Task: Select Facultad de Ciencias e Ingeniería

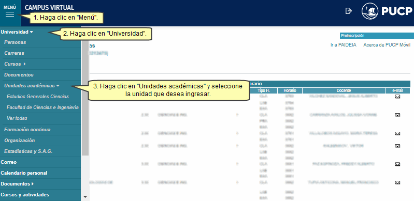Action: click(x=42, y=107)
